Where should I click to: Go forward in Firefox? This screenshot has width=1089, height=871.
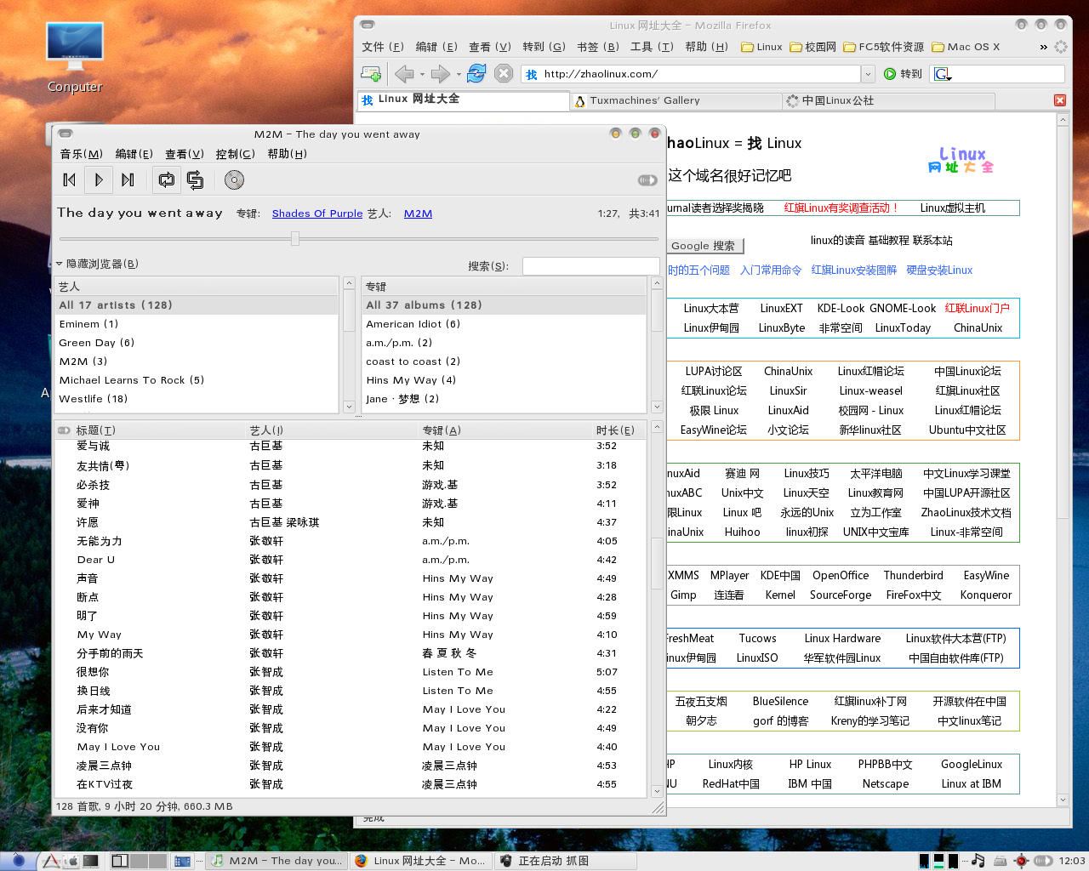[x=440, y=74]
